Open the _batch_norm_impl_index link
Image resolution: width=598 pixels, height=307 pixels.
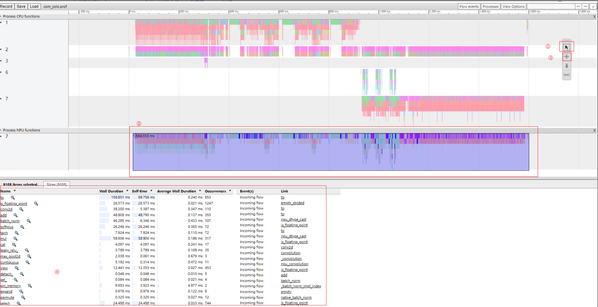301,286
